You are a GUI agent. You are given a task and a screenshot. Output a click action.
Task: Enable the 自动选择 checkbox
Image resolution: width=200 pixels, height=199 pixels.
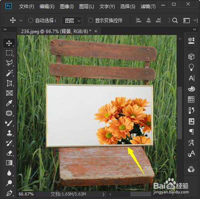pyautogui.click(x=31, y=20)
